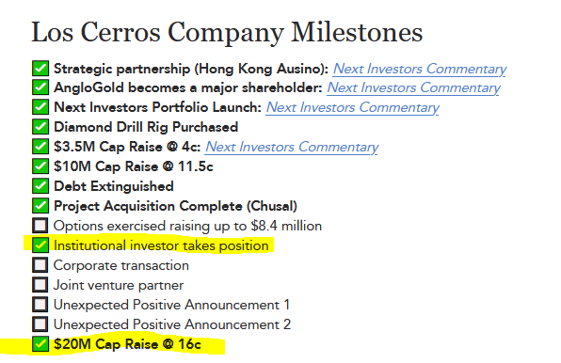The image size is (561, 363).
Task: Check Unexpected Positive Announcement 2 box
Action: tap(40, 324)
